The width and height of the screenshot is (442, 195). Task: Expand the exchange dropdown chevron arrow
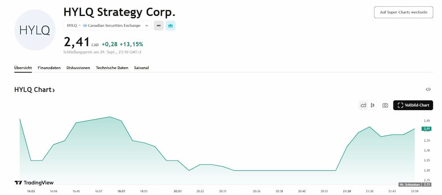(147, 26)
